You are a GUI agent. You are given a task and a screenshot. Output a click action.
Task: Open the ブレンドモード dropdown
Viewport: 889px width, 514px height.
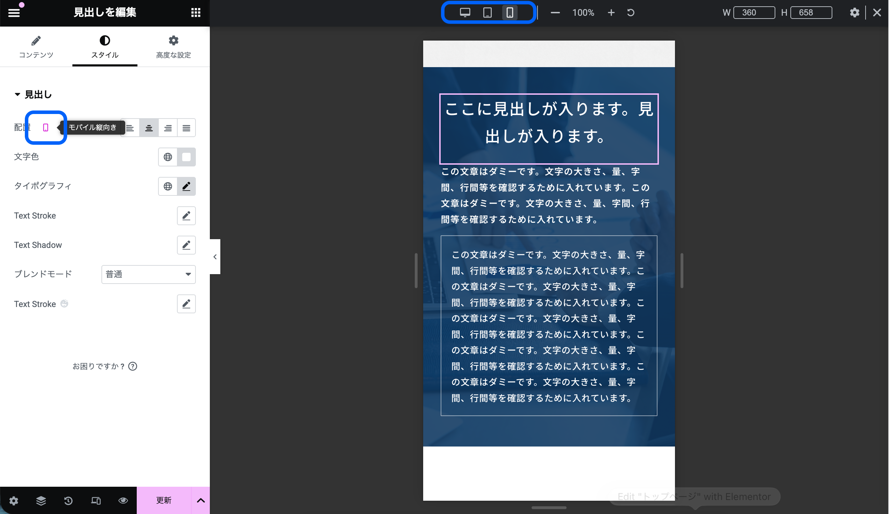(x=148, y=274)
